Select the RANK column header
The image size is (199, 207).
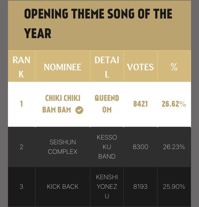pyautogui.click(x=21, y=67)
